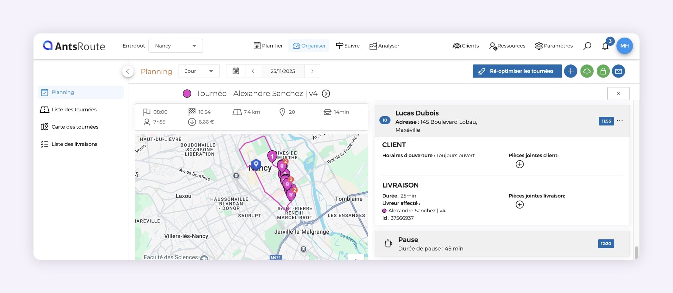Go to the next day
This screenshot has width=673, height=293.
[x=312, y=71]
